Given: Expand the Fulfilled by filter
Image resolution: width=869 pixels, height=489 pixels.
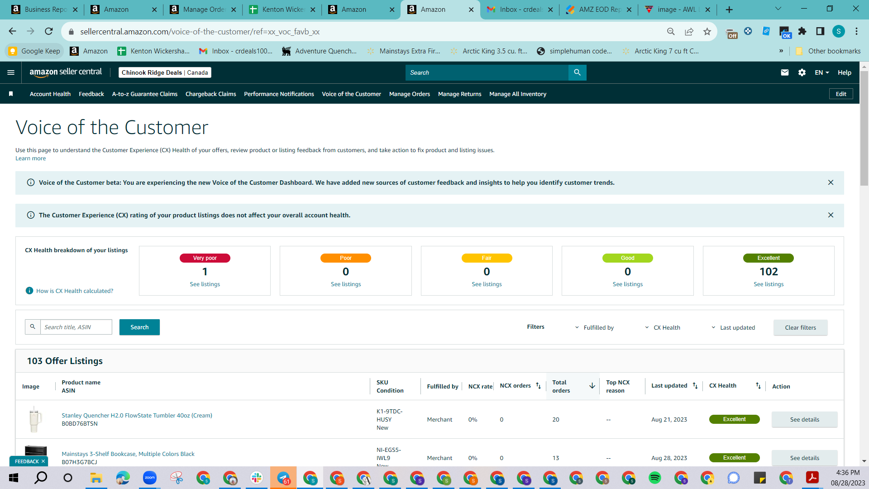Looking at the screenshot, I should click(x=594, y=327).
